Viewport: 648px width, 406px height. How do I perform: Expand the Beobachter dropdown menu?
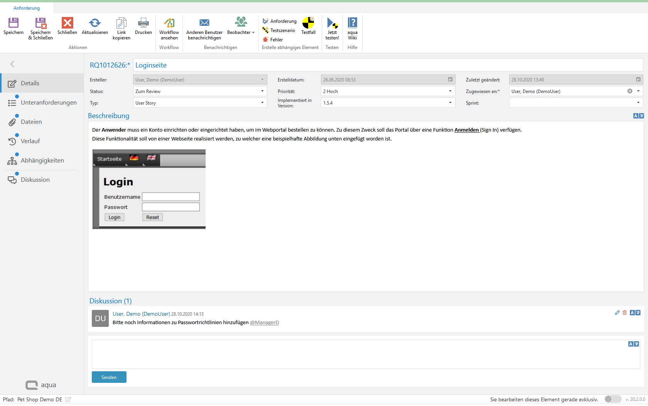(253, 33)
